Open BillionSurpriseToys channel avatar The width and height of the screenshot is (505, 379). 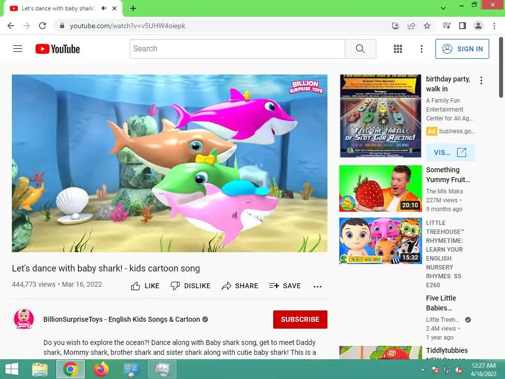[24, 319]
